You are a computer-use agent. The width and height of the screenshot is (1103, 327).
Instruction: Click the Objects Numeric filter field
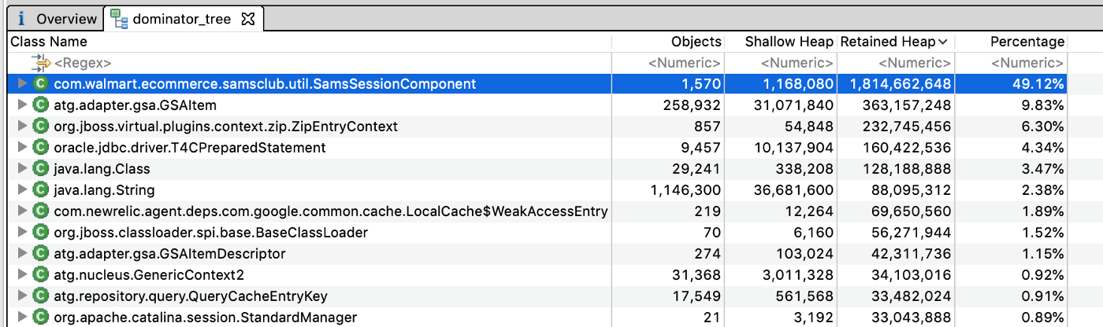point(684,63)
